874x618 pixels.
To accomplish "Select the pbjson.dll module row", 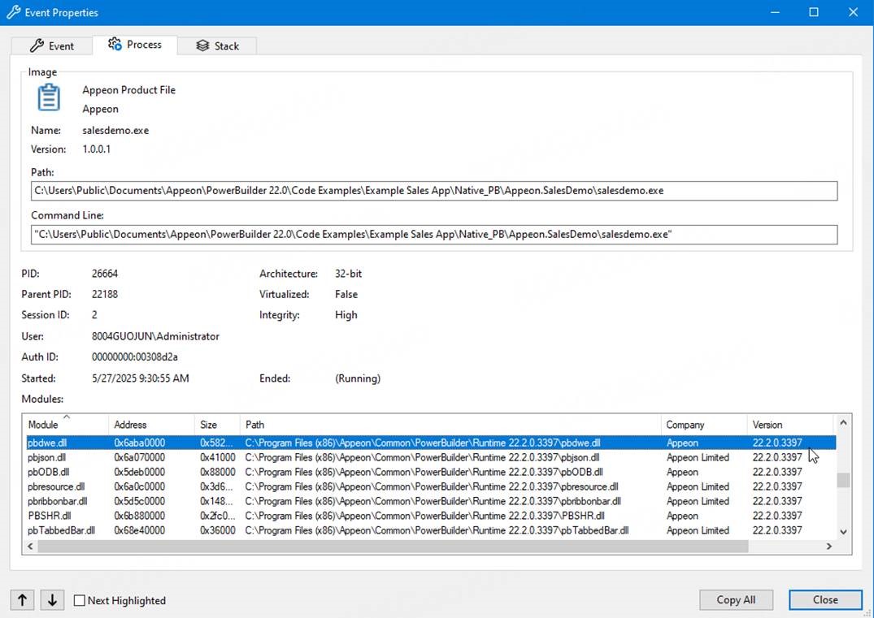I will click(x=430, y=457).
